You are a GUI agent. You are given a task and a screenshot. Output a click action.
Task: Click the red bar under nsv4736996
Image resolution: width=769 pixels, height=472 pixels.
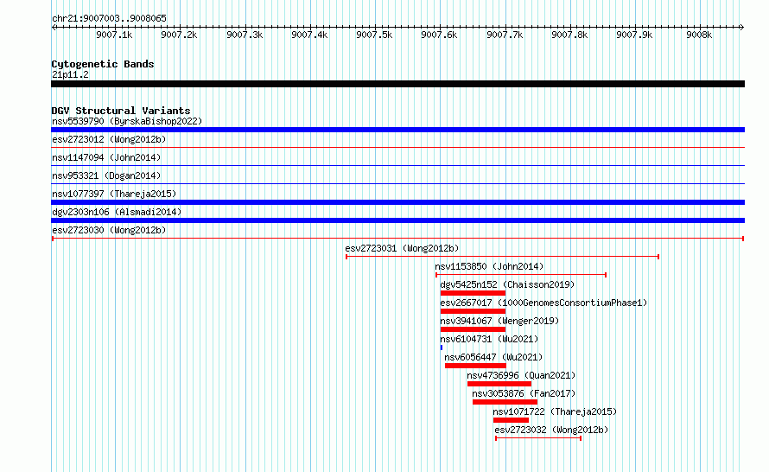click(x=499, y=384)
